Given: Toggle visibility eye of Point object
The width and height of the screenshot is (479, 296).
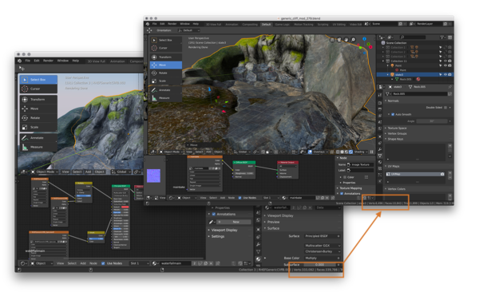Looking at the screenshot, I should (x=445, y=65).
